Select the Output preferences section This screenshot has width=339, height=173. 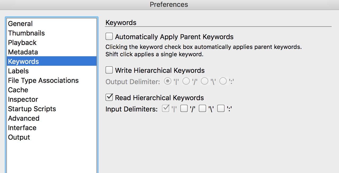tap(52, 137)
